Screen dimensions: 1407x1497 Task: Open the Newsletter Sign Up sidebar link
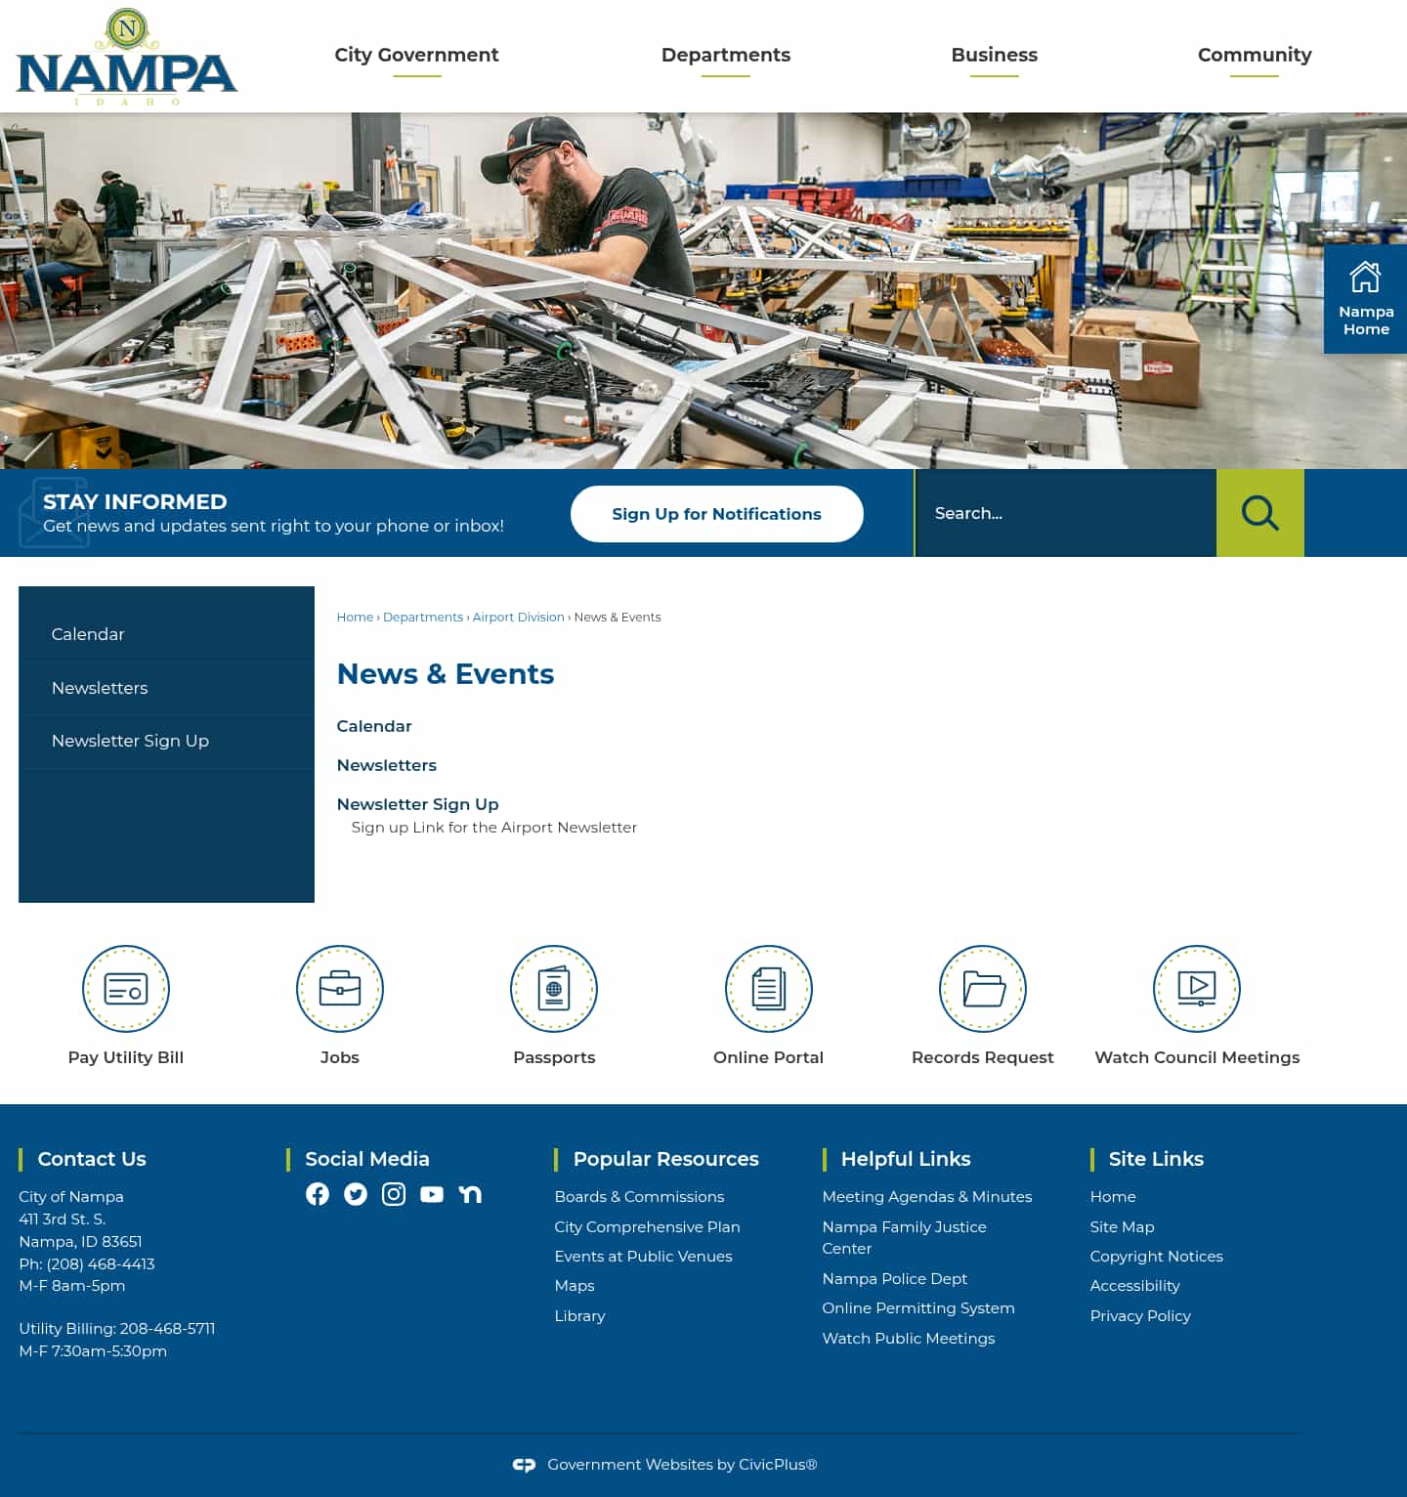coord(130,741)
